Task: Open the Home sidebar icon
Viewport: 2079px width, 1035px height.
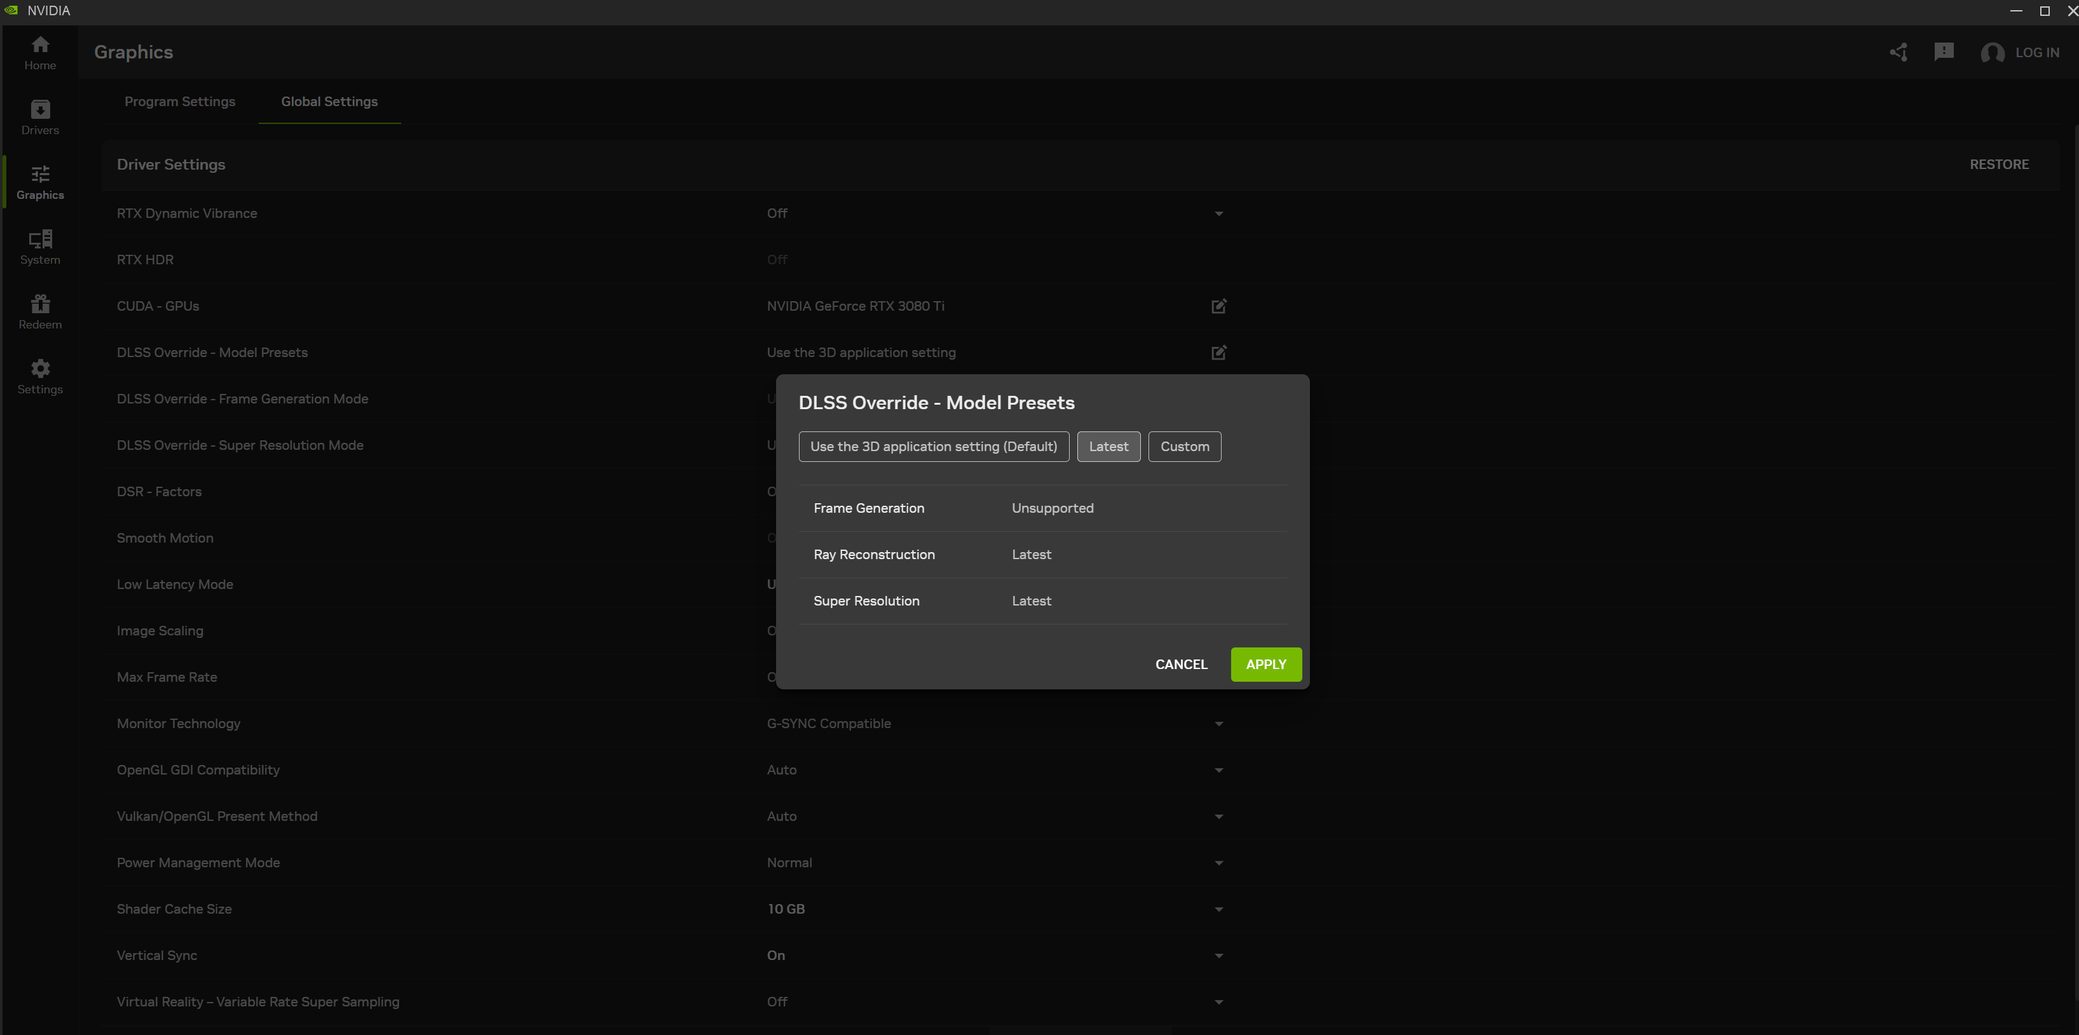Action: (x=39, y=53)
